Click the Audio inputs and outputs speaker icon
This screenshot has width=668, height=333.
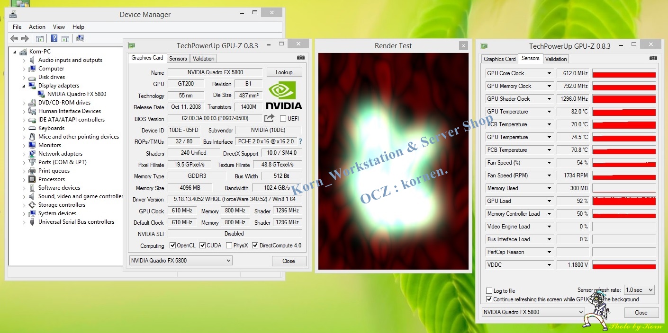(x=32, y=60)
